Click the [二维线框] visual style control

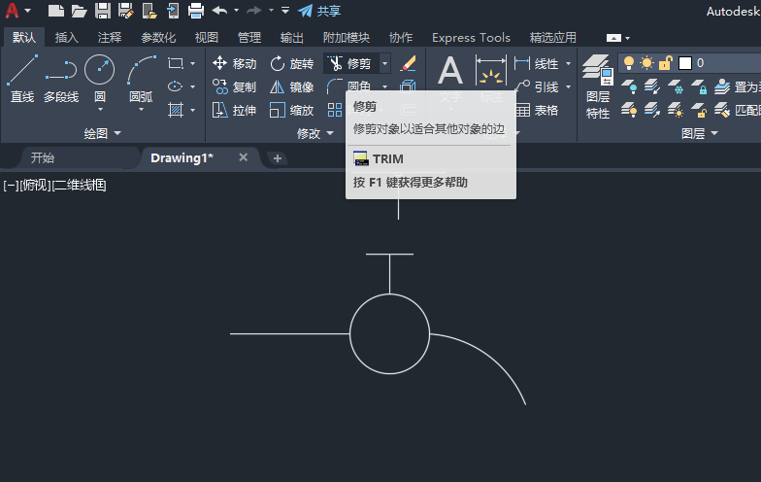(79, 185)
